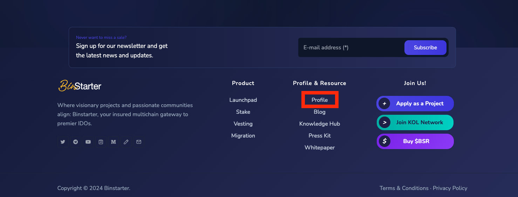
Task: Click the Subscribe button
Action: point(425,48)
